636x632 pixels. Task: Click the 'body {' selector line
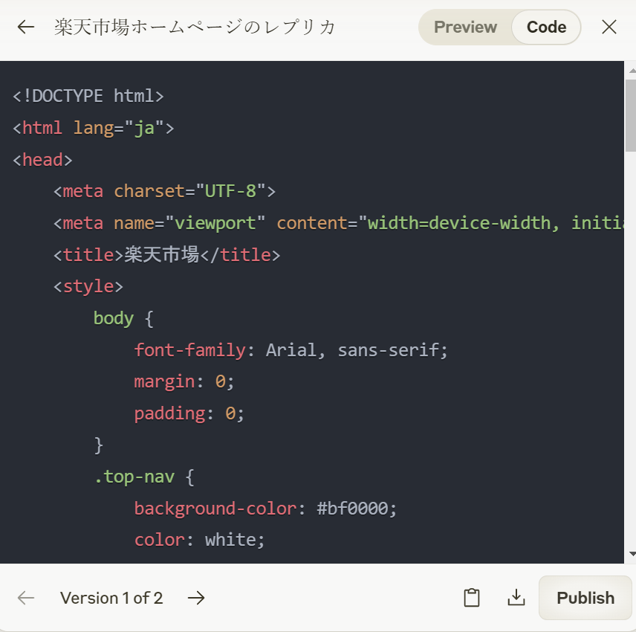coord(124,318)
